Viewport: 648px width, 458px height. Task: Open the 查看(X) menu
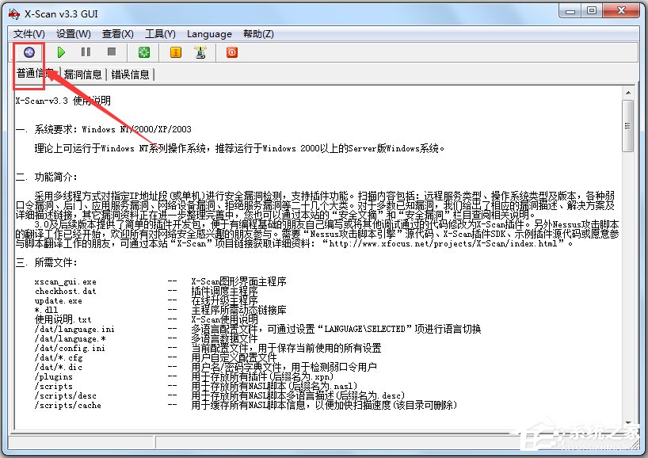click(x=118, y=34)
